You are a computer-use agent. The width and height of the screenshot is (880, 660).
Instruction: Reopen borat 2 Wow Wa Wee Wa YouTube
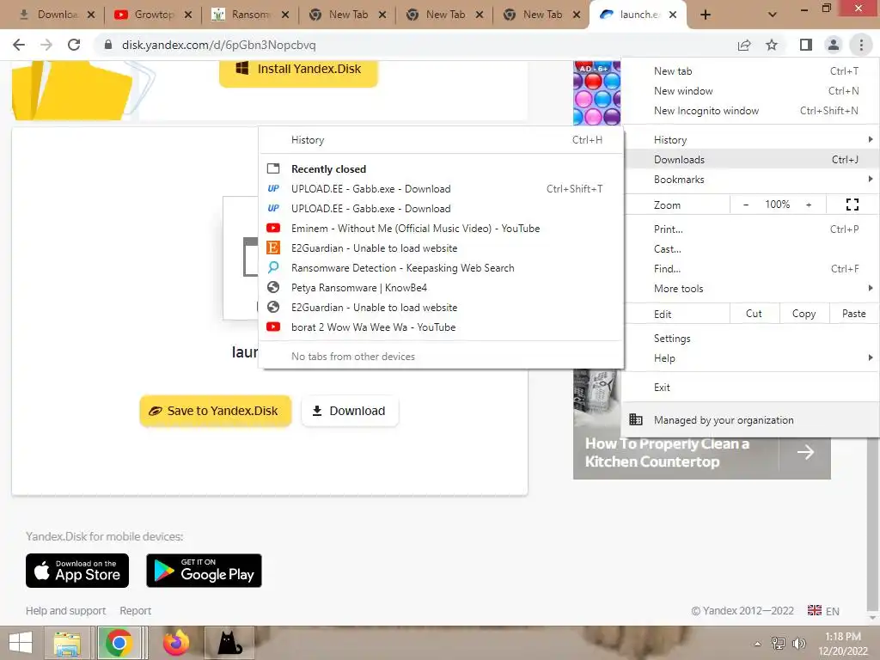click(x=441, y=327)
